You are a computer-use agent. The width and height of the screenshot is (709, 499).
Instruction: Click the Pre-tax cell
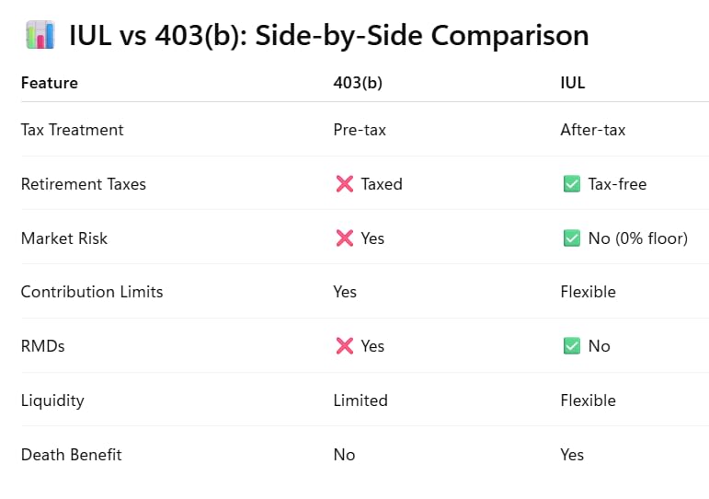(x=360, y=130)
